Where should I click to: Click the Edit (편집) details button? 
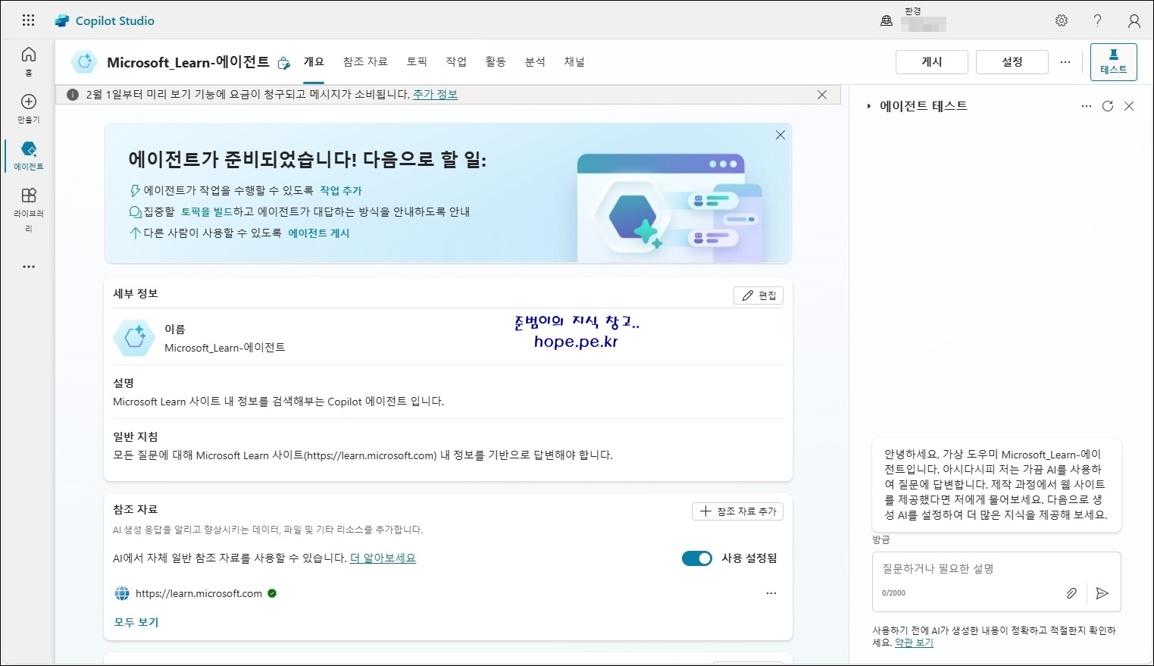(x=758, y=295)
